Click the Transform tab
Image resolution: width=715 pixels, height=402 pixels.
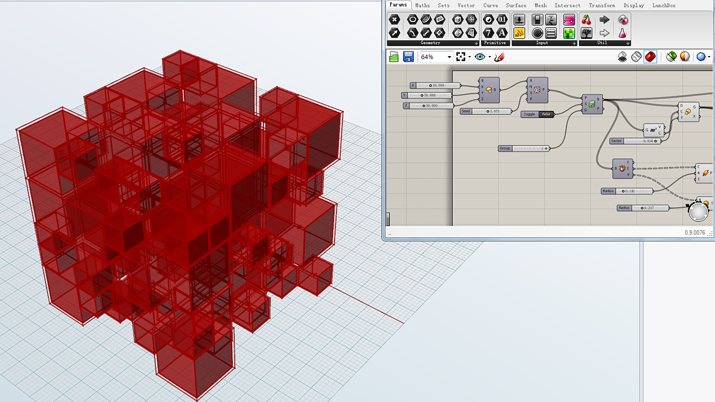click(x=602, y=6)
